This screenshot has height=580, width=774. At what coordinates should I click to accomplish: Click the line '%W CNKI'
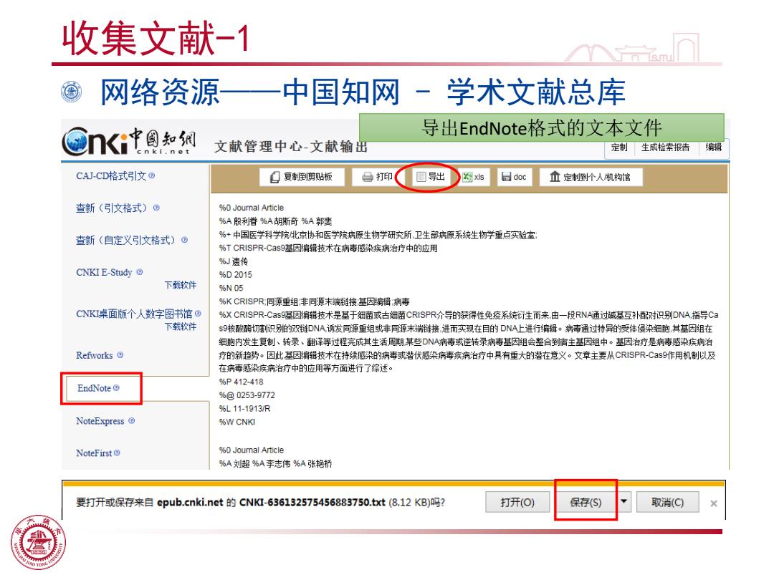(x=237, y=422)
